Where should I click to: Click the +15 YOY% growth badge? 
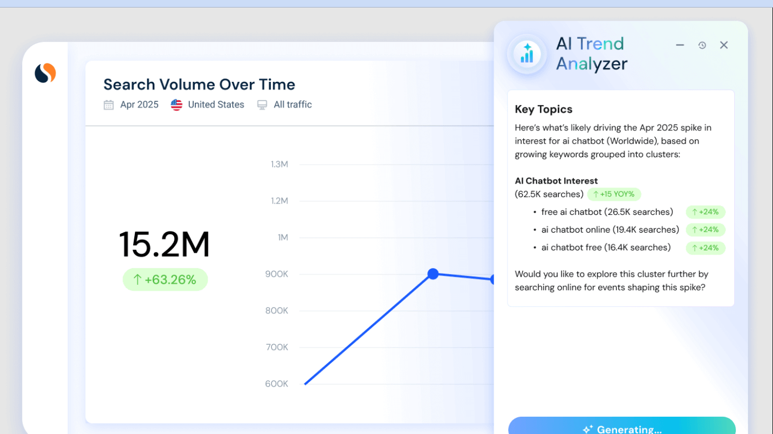[614, 194]
